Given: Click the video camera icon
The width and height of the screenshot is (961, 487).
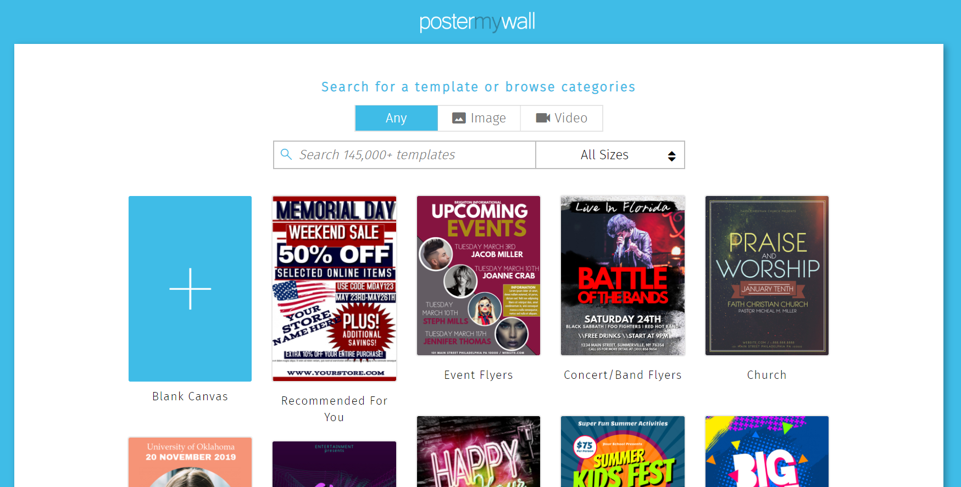Looking at the screenshot, I should coord(543,118).
